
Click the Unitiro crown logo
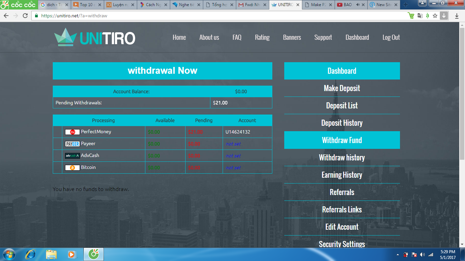65,37
